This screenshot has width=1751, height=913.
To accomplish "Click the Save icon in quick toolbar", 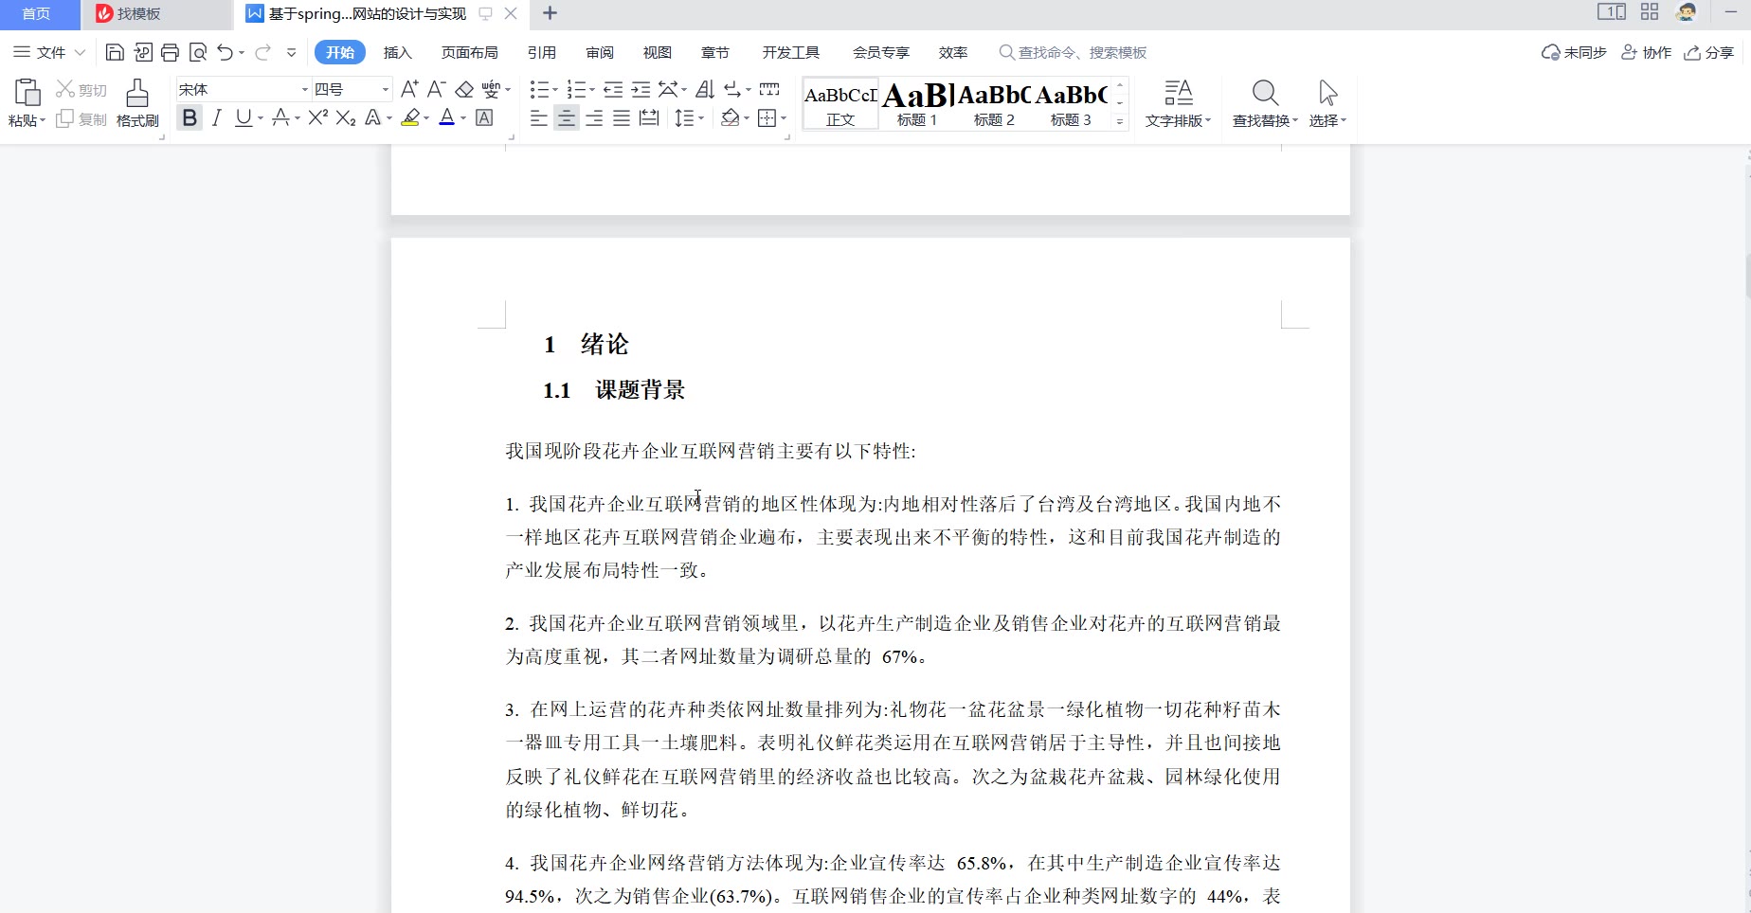I will pyautogui.click(x=115, y=52).
